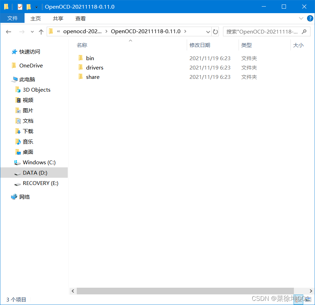Image resolution: width=315 pixels, height=305 pixels.
Task: Click the 图片 folder icon
Action: coord(18,111)
